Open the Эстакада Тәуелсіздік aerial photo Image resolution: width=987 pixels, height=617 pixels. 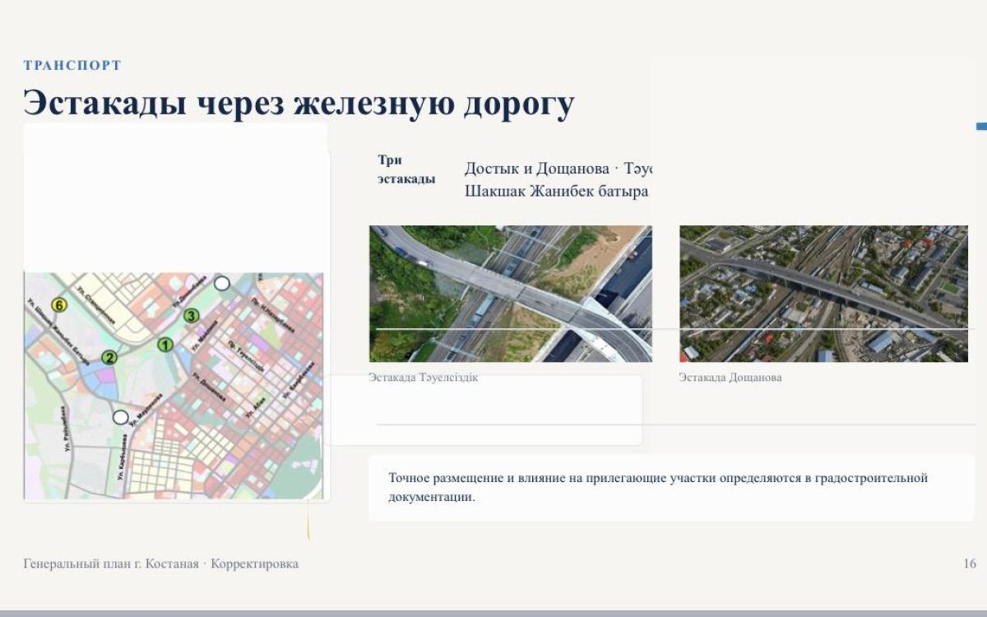tap(511, 294)
